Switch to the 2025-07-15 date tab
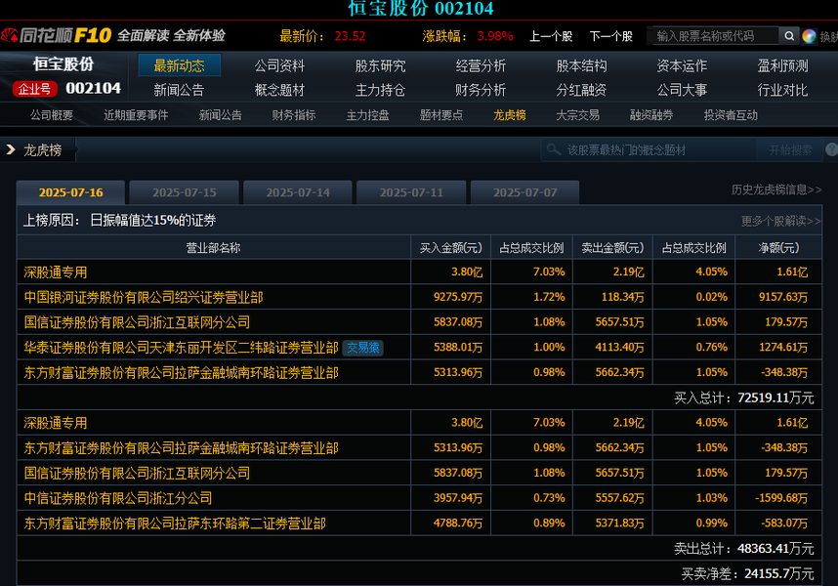This screenshot has height=586, width=838. click(185, 192)
